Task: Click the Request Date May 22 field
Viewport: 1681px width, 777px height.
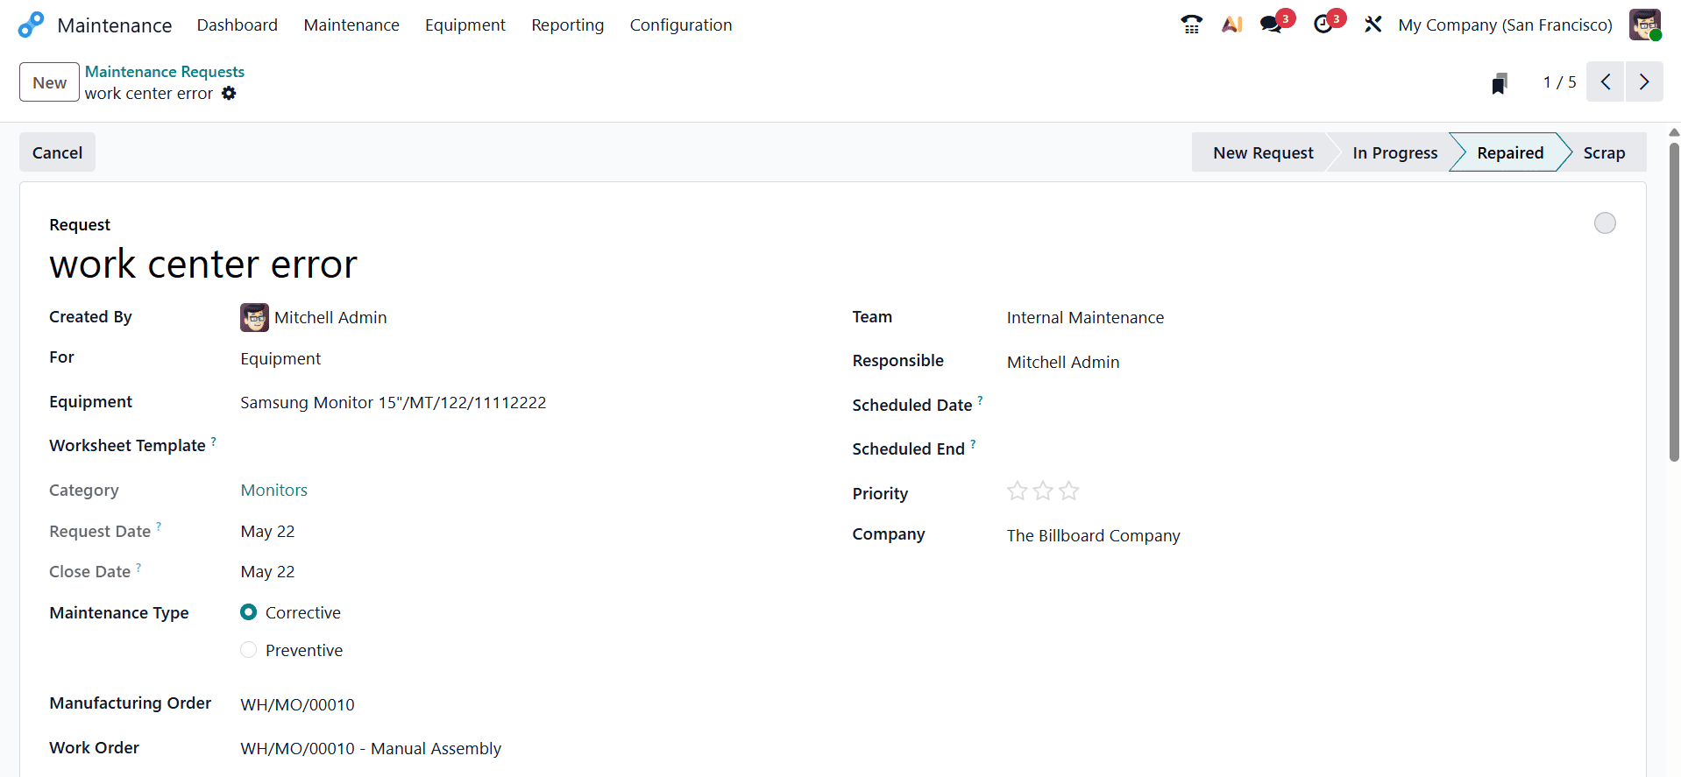Action: [x=267, y=532]
